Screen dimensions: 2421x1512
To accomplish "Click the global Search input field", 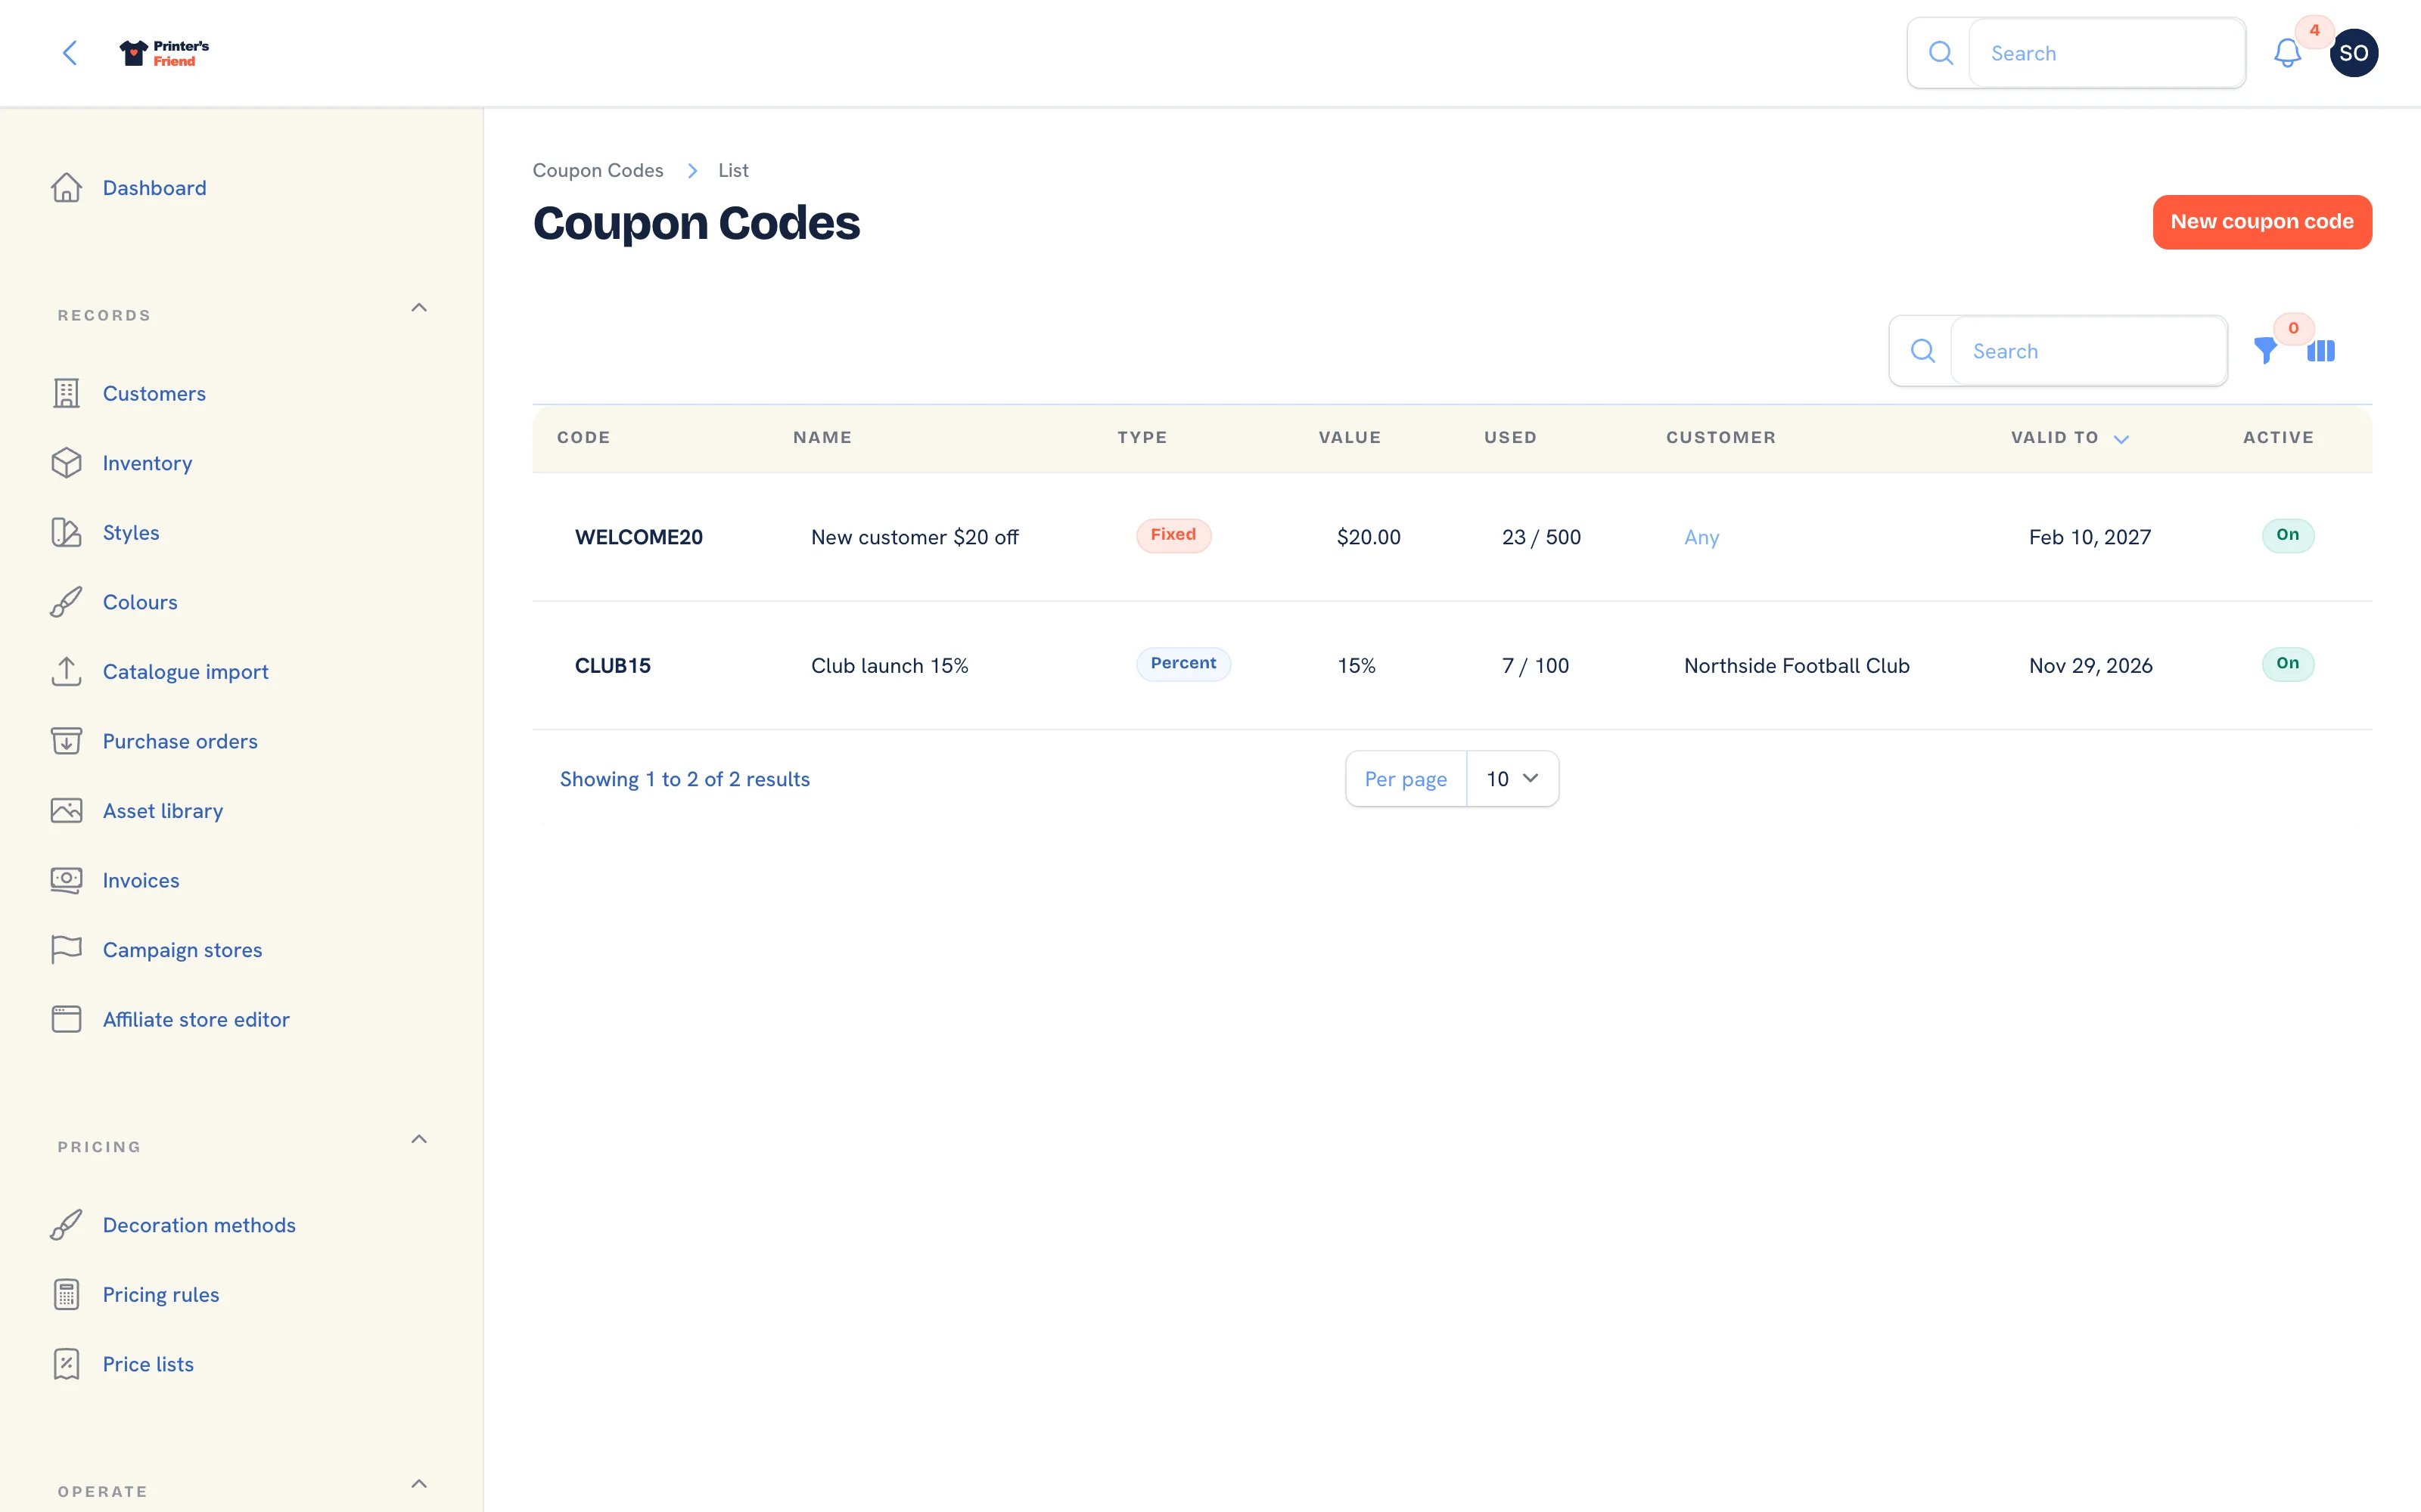I will pyautogui.click(x=2106, y=53).
